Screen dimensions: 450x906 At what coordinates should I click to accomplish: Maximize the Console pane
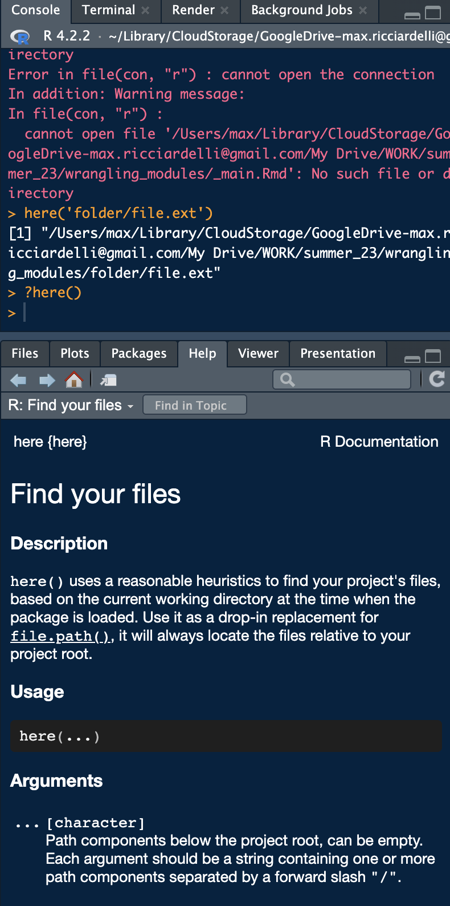pos(433,13)
